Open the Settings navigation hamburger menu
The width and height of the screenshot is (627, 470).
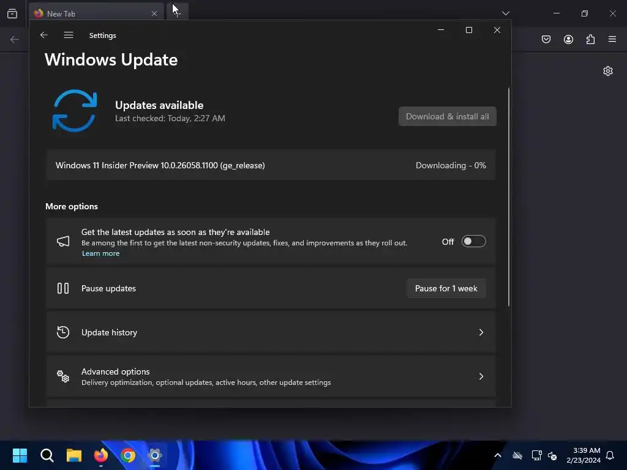[x=69, y=35]
